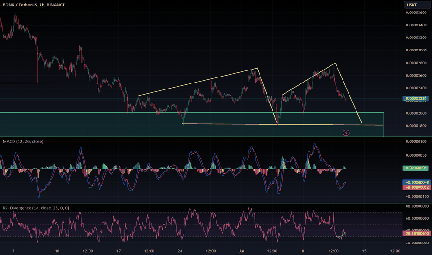Click the 0.00003000 price axis label
432x255 pixels.
coord(416,51)
